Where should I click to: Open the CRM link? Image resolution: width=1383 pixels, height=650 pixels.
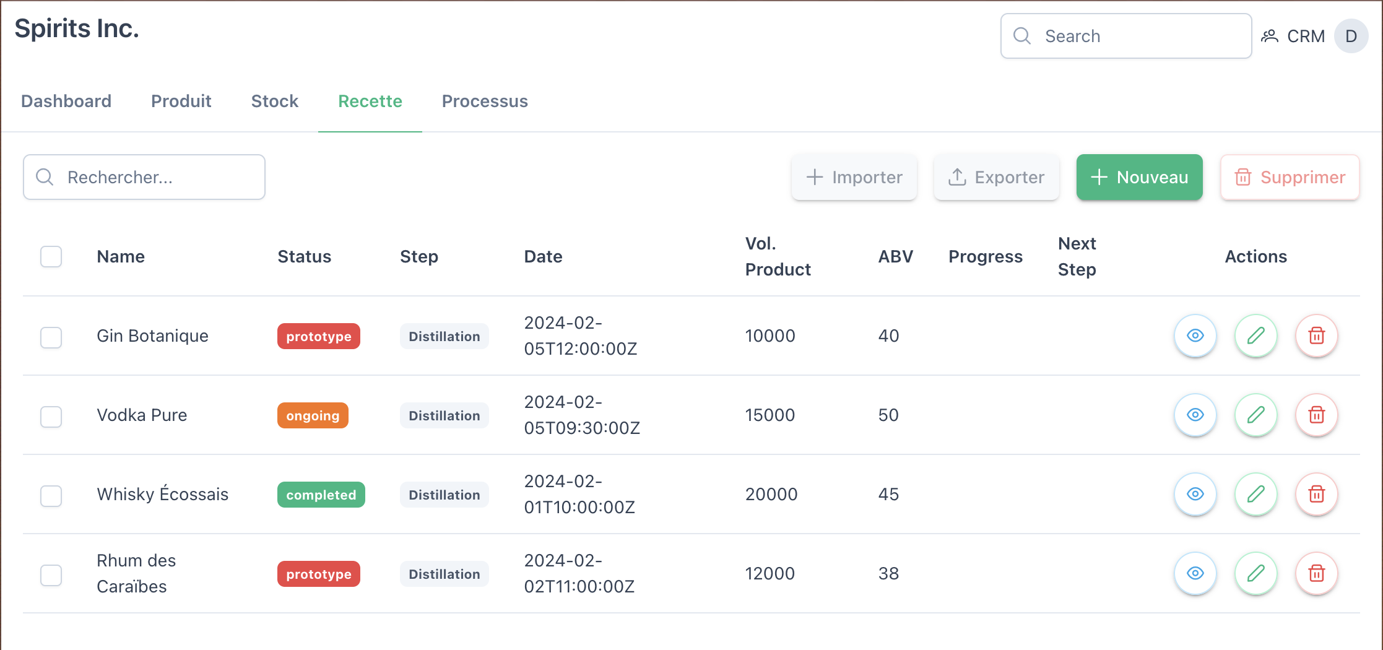(1293, 36)
